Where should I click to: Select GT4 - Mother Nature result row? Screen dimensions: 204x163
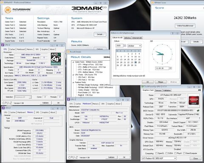tap(90, 72)
